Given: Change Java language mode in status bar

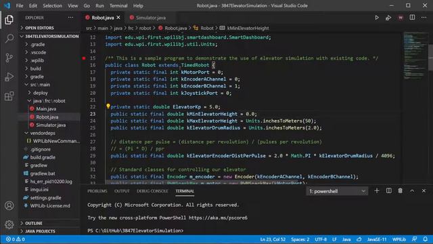Looking at the screenshot, I should click(346, 239).
